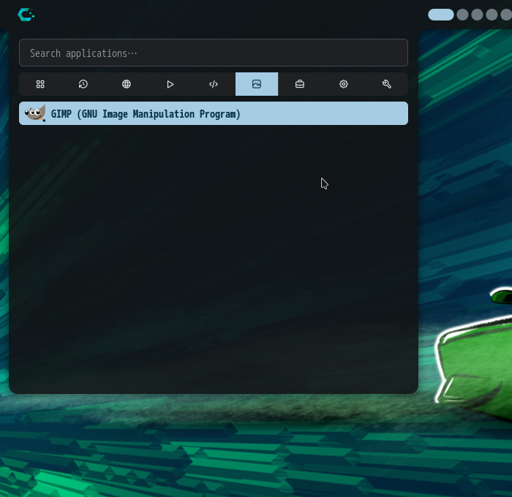Open the all applications grid category
Screen dimensions: 512x497
point(40,84)
